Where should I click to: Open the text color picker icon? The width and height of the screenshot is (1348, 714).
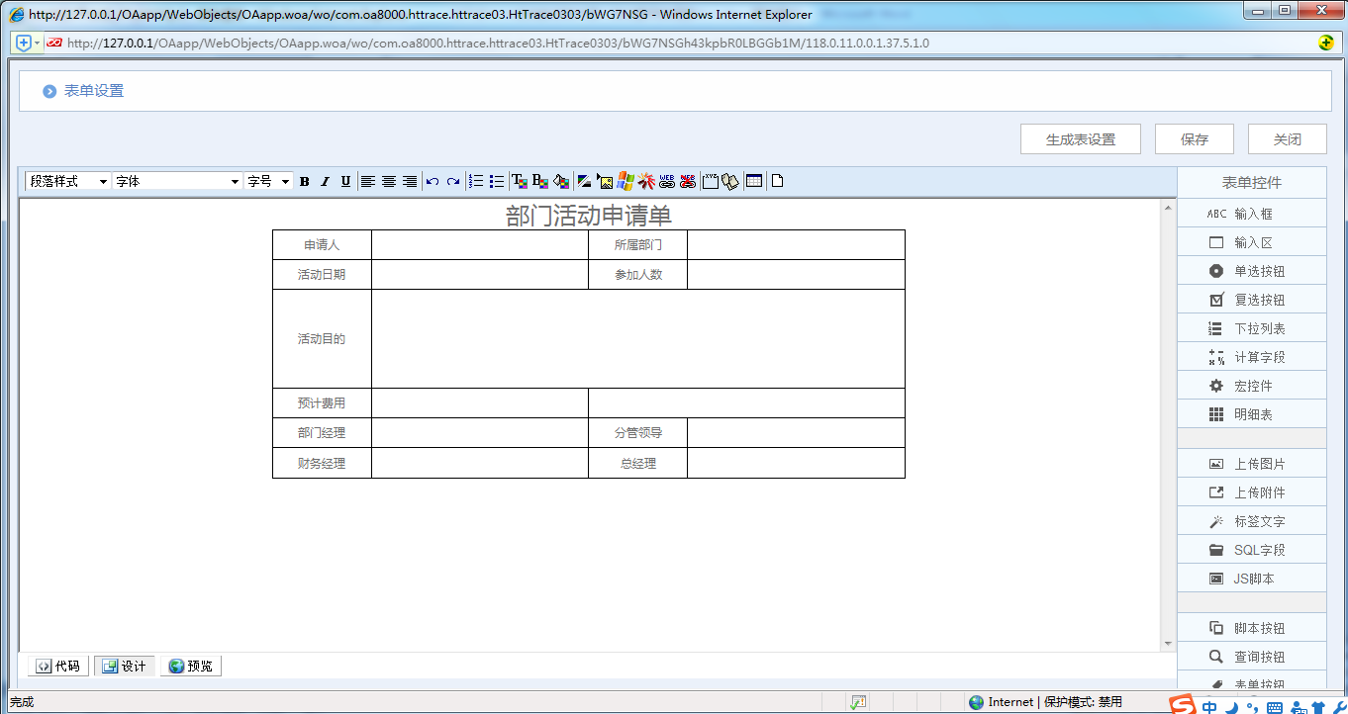[x=520, y=181]
